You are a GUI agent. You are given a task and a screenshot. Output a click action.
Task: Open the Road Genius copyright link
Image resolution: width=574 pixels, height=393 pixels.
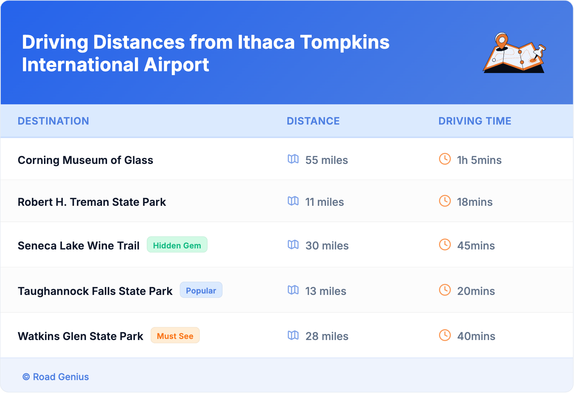56,377
